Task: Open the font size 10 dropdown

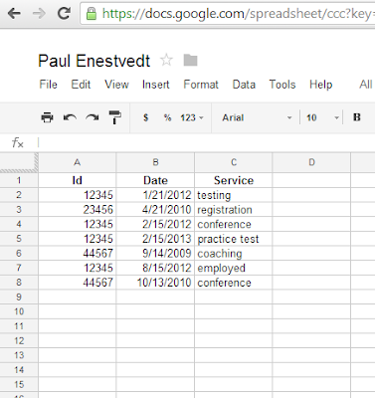Action: point(322,117)
